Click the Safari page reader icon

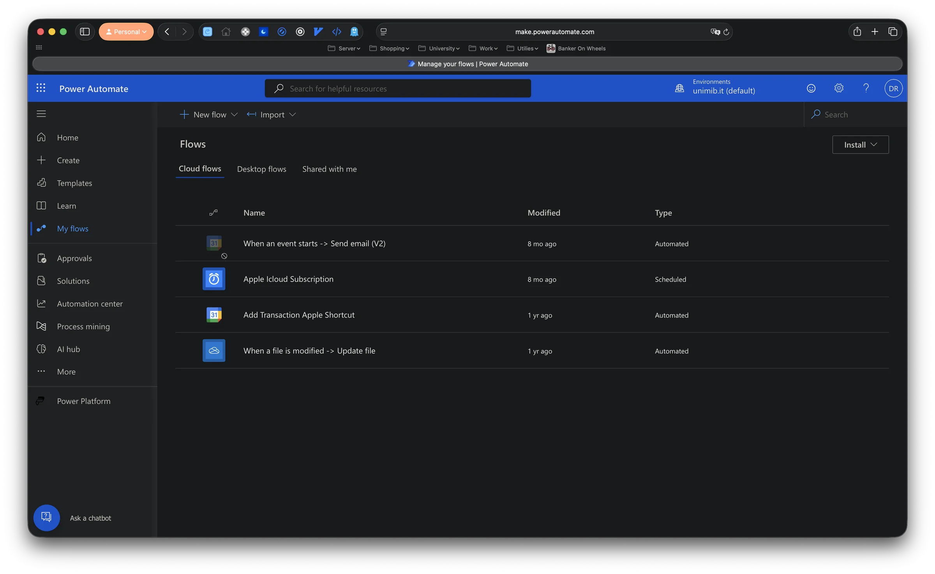[x=383, y=32]
